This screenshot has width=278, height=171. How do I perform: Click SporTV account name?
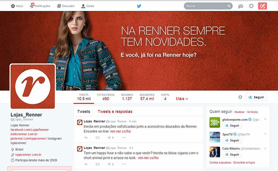[227, 134]
